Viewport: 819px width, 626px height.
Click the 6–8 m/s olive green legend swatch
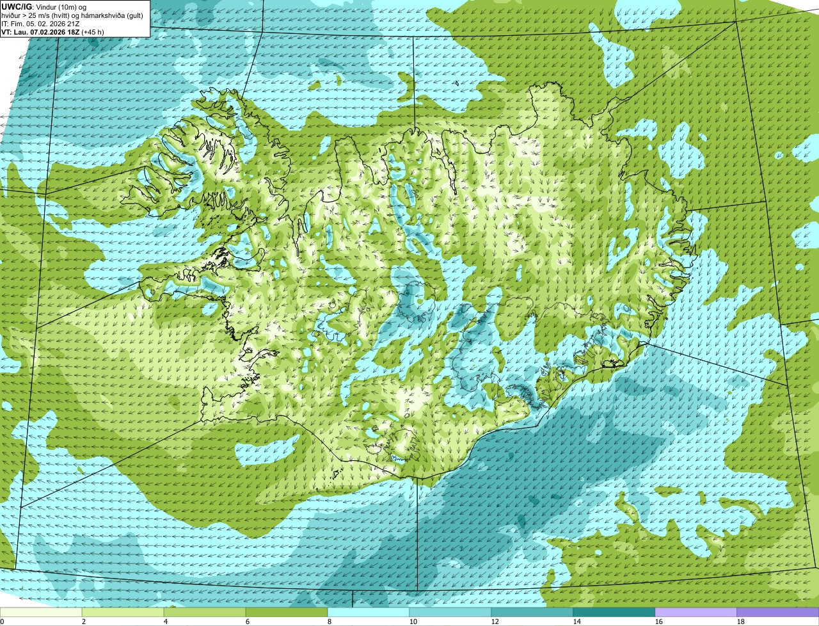pos(287,613)
